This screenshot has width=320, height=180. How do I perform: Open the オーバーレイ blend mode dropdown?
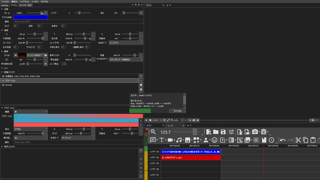click(x=78, y=138)
